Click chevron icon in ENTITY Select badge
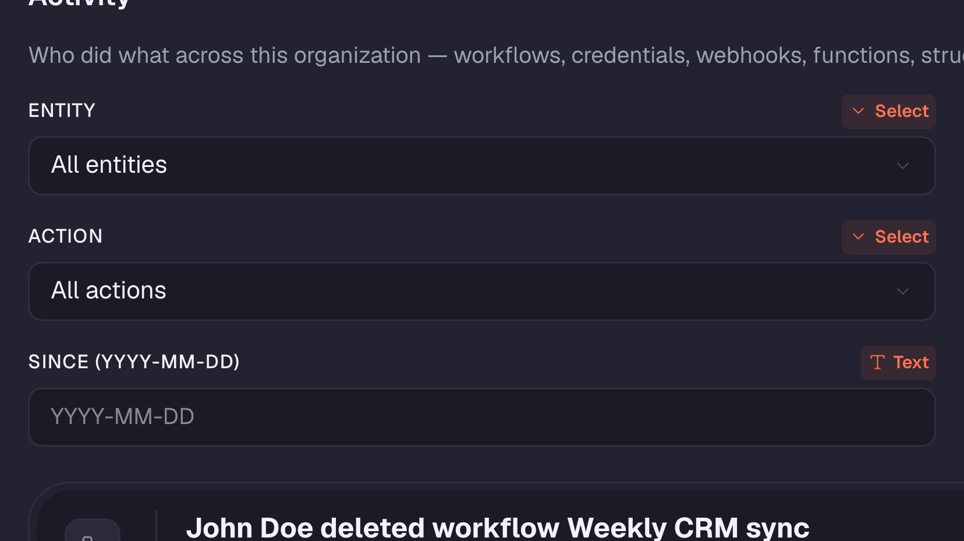 (858, 111)
